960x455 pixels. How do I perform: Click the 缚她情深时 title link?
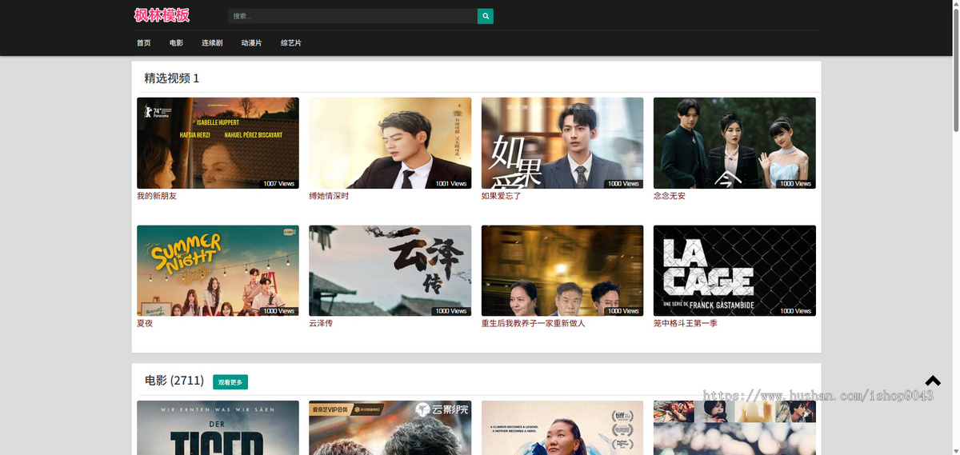click(x=329, y=196)
